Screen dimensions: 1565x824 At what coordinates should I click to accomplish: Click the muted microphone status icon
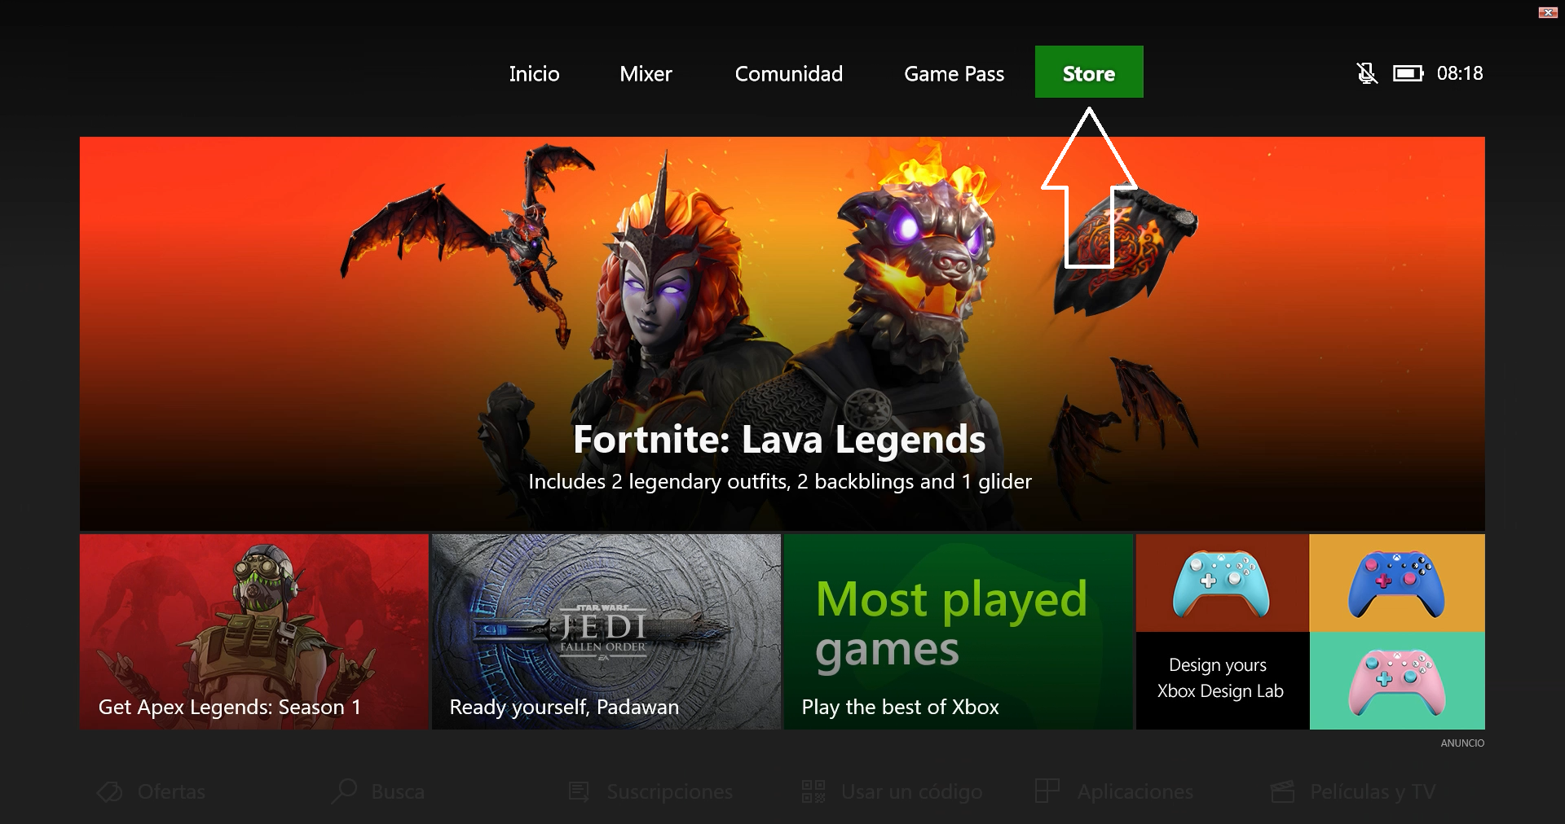click(1367, 73)
